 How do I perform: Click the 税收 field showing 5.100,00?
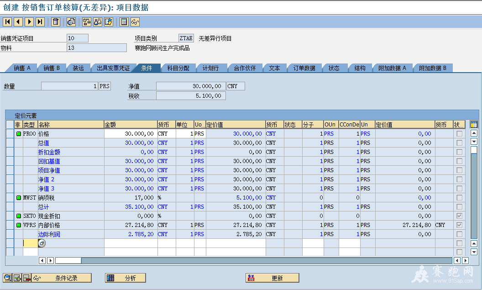191,95
